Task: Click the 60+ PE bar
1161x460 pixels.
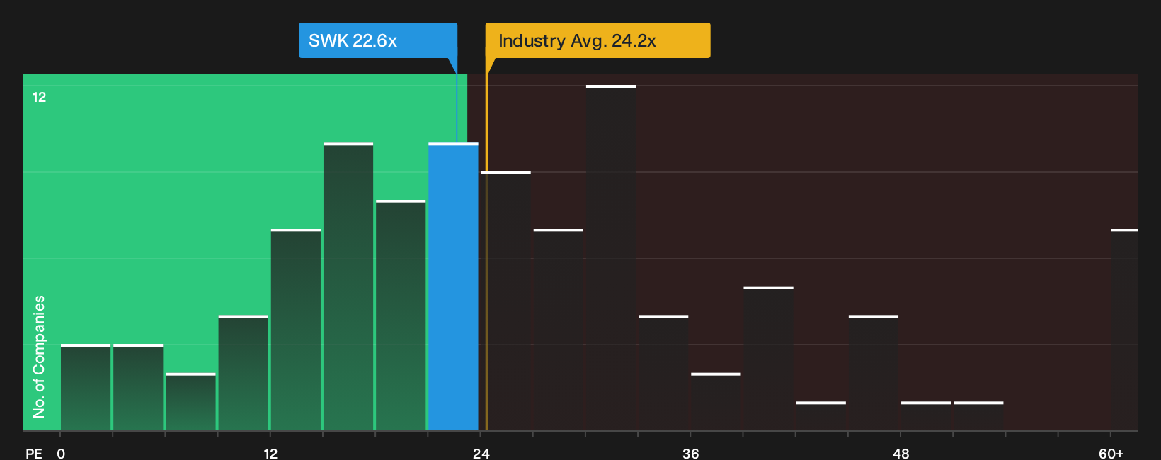Action: coord(1125,330)
